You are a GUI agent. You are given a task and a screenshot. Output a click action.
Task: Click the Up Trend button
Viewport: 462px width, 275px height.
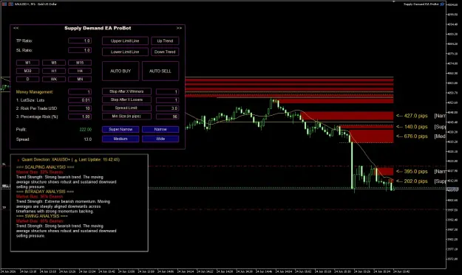point(165,41)
